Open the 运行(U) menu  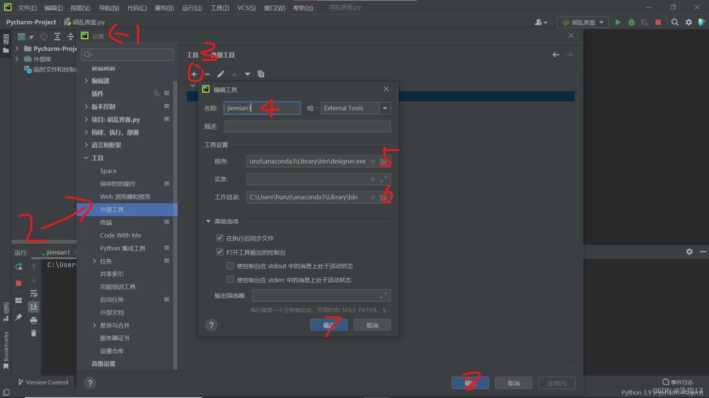tap(192, 8)
